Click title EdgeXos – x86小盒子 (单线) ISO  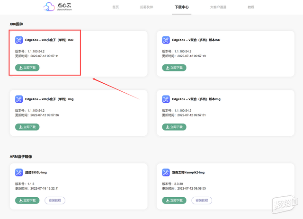pyautogui.click(x=49, y=40)
